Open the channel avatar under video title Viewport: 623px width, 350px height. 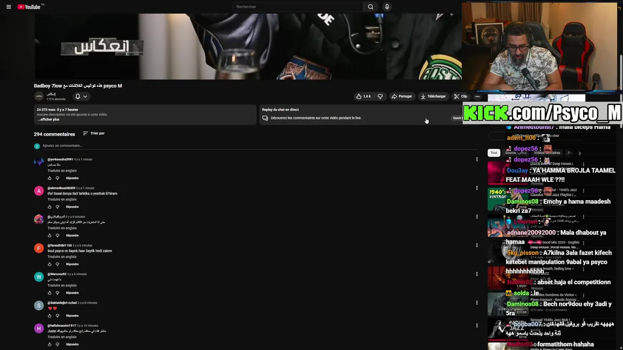pos(39,96)
